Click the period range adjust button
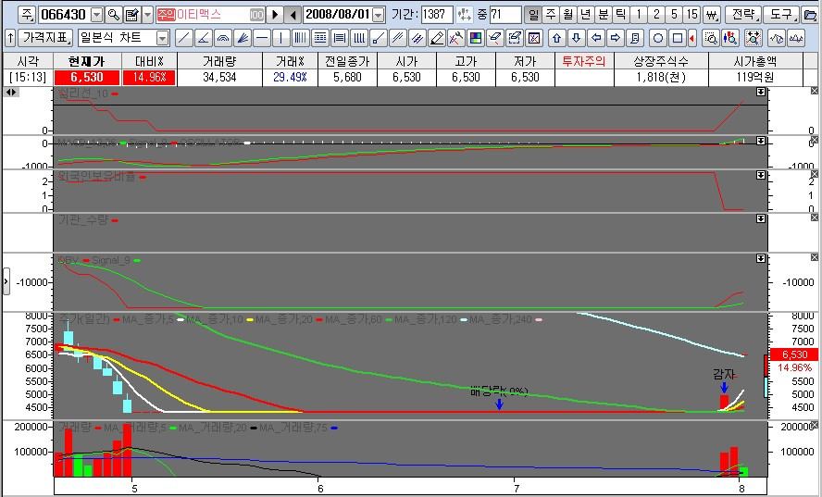 (x=464, y=15)
